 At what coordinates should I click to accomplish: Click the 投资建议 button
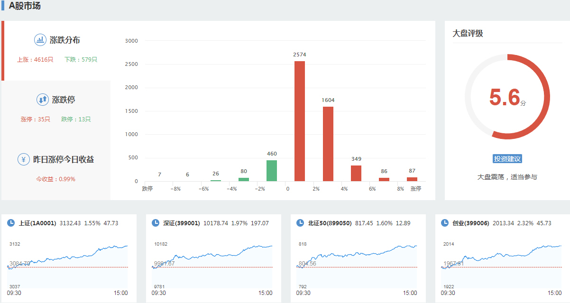507,159
